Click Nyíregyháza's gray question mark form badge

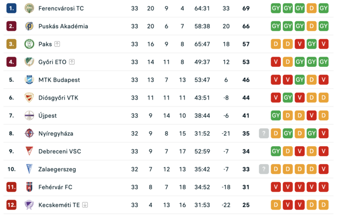coord(264,133)
